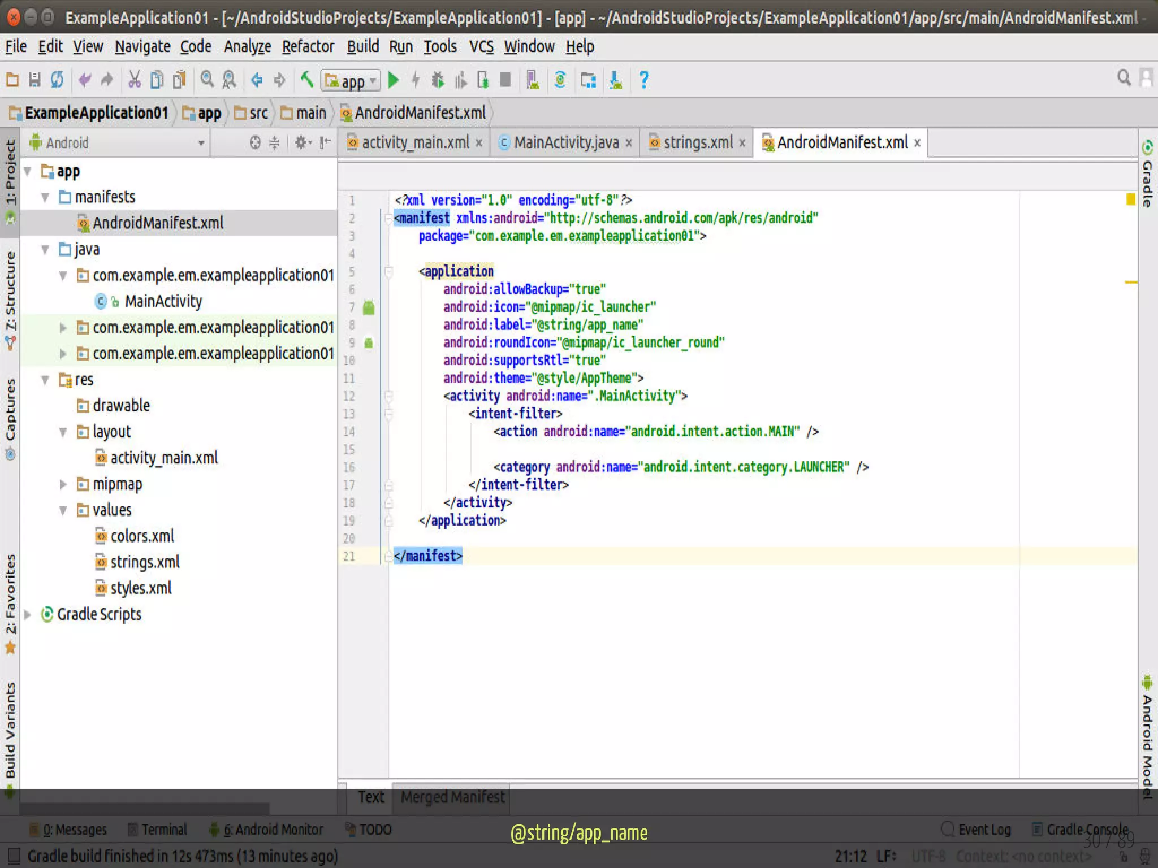Viewport: 1158px width, 868px height.
Task: Click the Find magnifier icon
Action: click(x=208, y=80)
